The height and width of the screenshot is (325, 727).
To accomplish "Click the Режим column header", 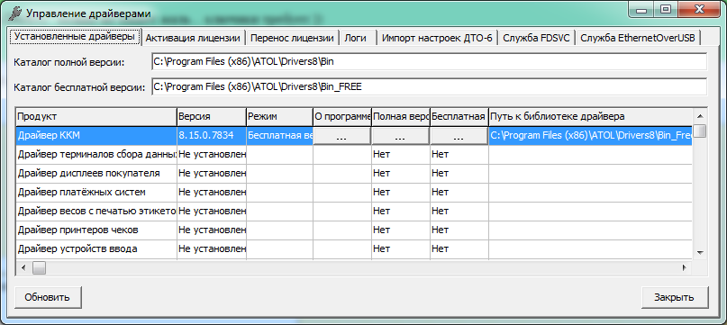I will 279,116.
